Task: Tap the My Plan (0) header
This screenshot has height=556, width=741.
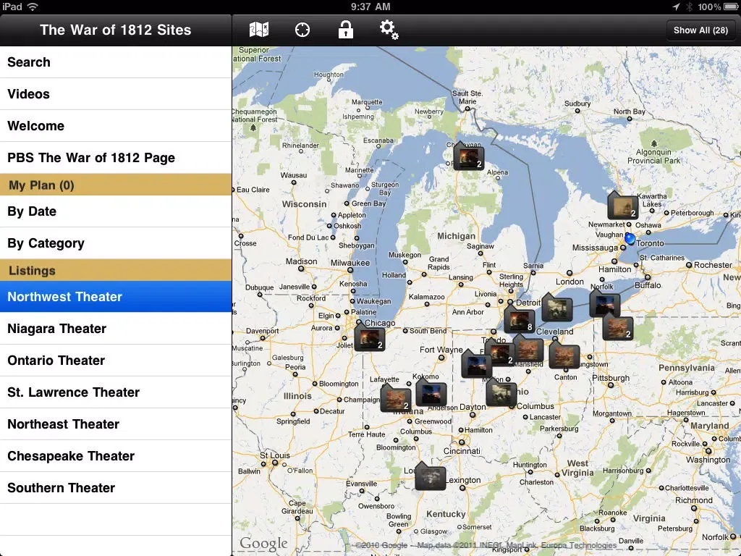Action: pos(116,185)
